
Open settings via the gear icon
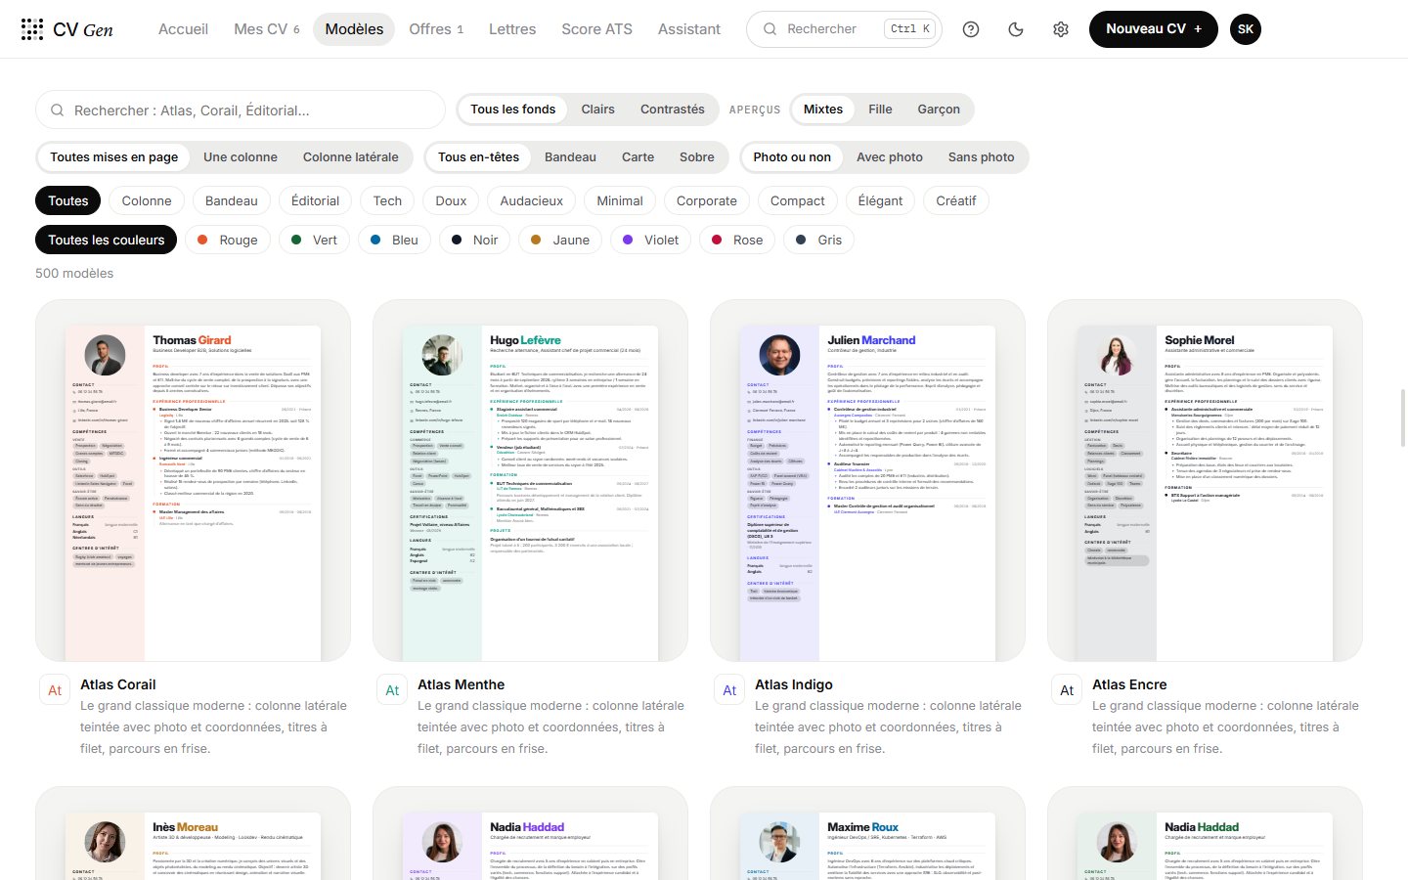pyautogui.click(x=1061, y=29)
